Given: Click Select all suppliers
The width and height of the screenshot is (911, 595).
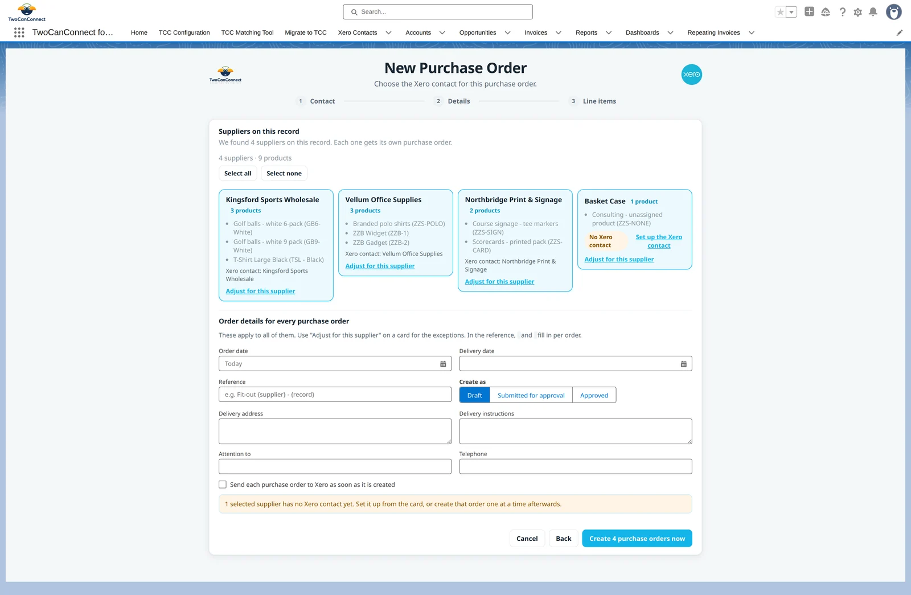Looking at the screenshot, I should click(x=237, y=174).
